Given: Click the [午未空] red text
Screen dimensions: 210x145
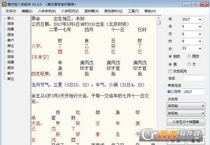Looking at the screenshot, I should point(40,57).
